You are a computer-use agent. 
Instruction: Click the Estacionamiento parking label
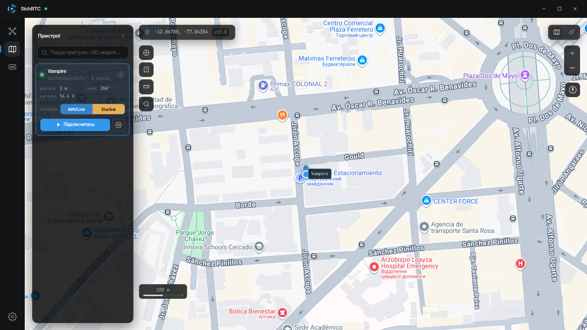pos(358,173)
